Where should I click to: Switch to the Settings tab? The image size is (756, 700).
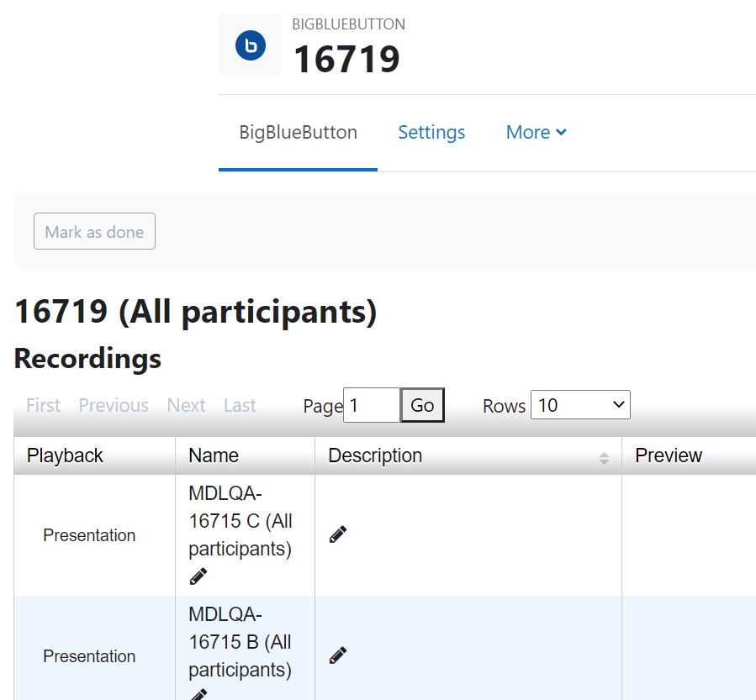click(431, 132)
